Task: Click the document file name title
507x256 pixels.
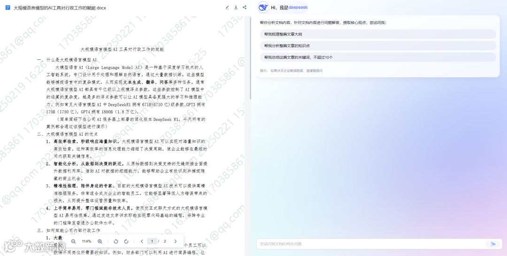Action: pos(60,8)
